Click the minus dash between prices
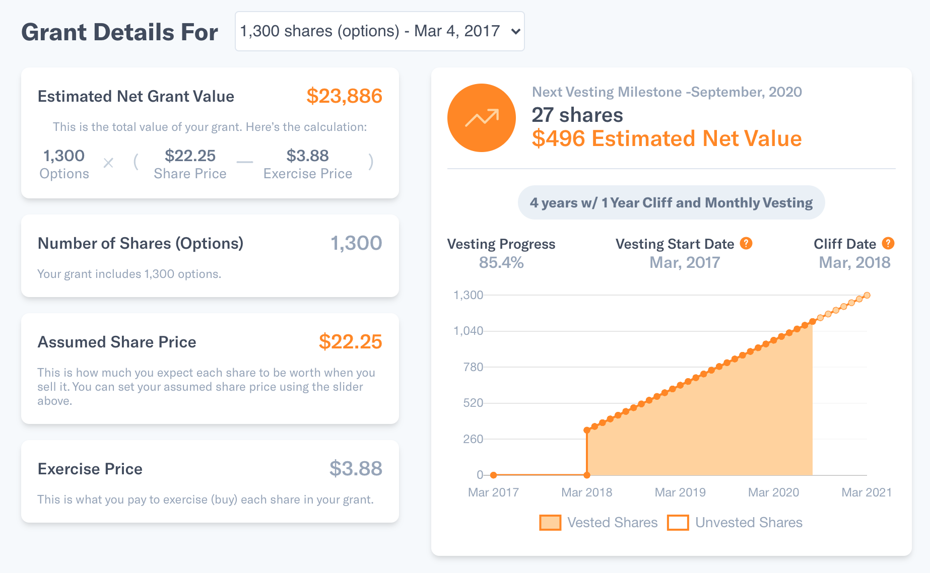This screenshot has height=573, width=930. tap(245, 162)
